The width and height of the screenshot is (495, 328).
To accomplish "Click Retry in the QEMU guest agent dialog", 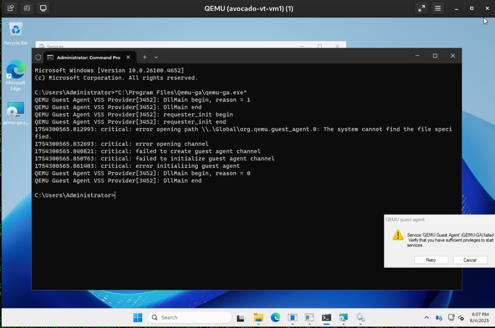I will tap(431, 260).
